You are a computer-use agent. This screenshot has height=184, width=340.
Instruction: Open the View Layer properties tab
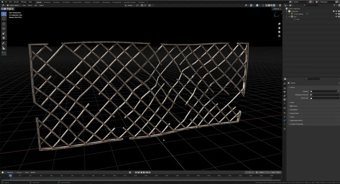[285, 96]
